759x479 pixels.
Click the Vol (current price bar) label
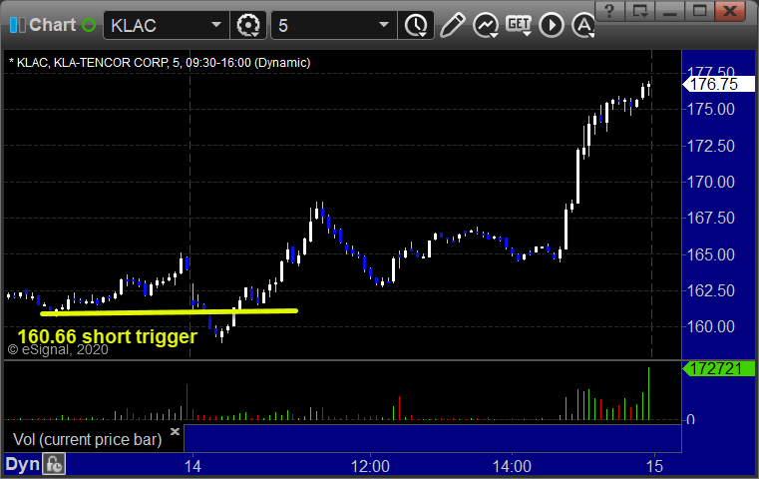point(87,439)
